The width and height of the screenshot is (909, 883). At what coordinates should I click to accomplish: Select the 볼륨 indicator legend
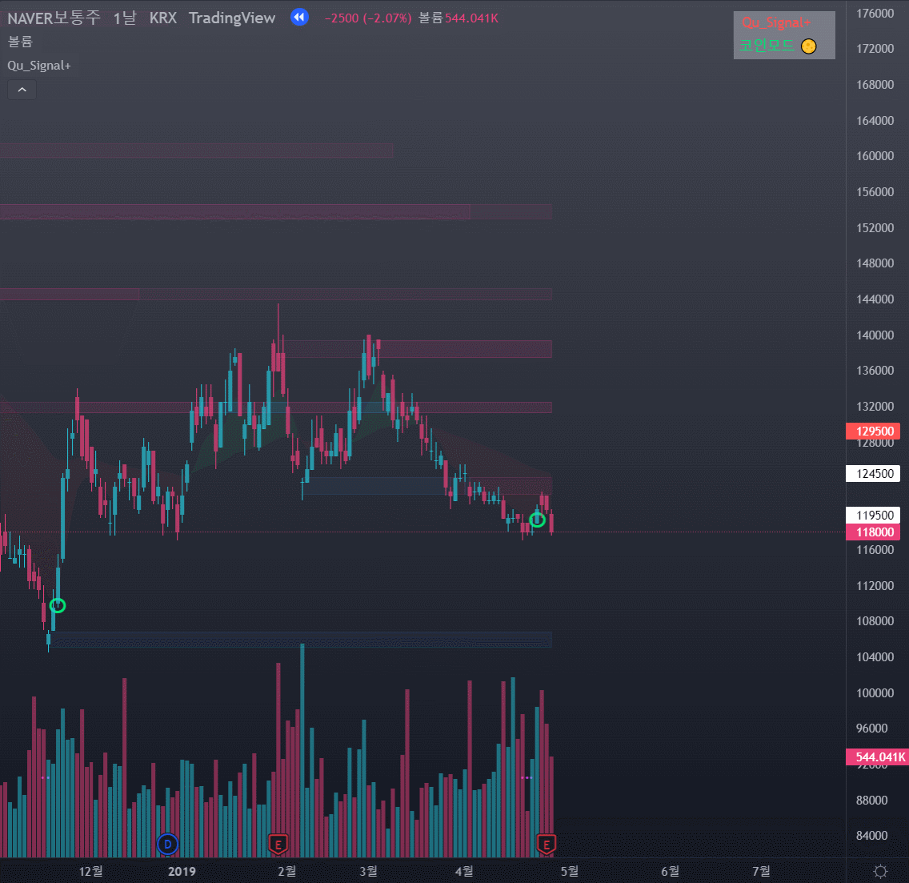pyautogui.click(x=20, y=41)
